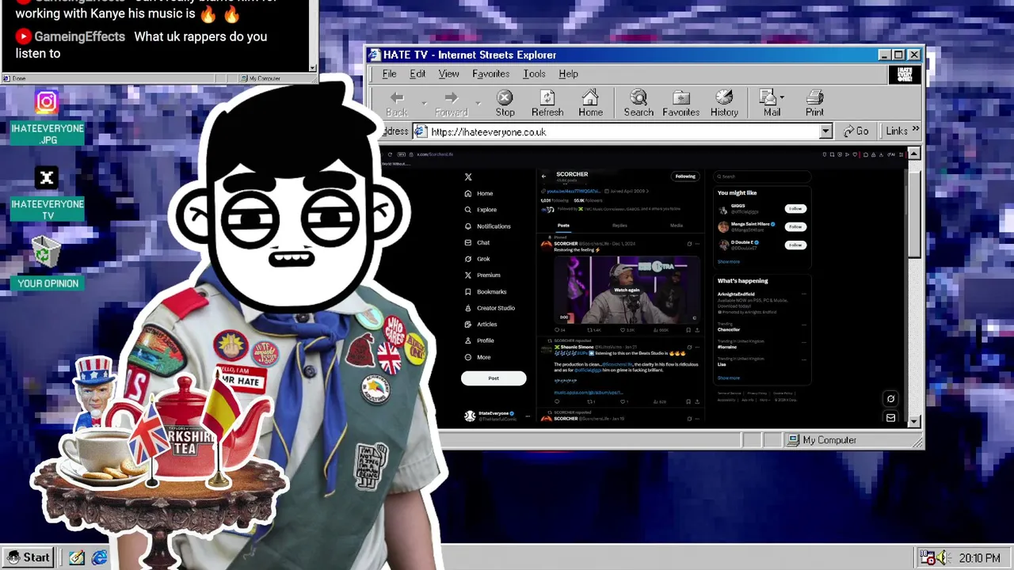Screen dimensions: 1014x570
Task: Switch to the Media tab on the profile
Action: pos(677,226)
